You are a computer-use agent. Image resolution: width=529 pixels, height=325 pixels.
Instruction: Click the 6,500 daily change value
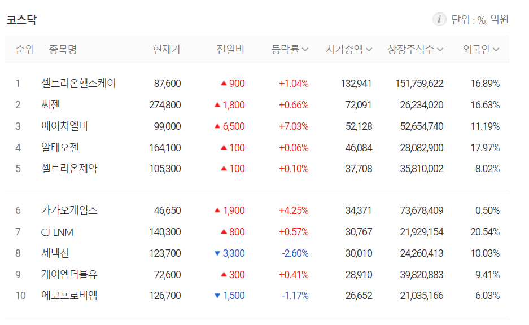(234, 126)
